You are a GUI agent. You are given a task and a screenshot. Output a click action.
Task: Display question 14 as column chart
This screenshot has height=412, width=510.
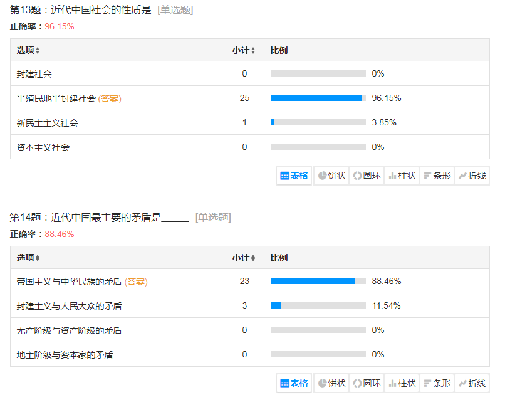(402, 383)
